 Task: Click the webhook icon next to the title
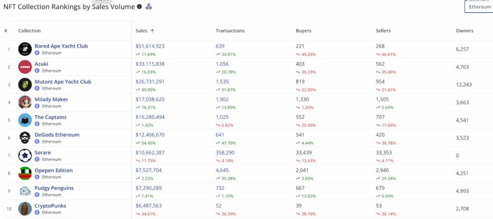click(x=149, y=7)
